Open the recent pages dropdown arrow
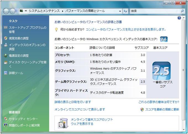This screenshot has height=134, width=188. [17, 11]
